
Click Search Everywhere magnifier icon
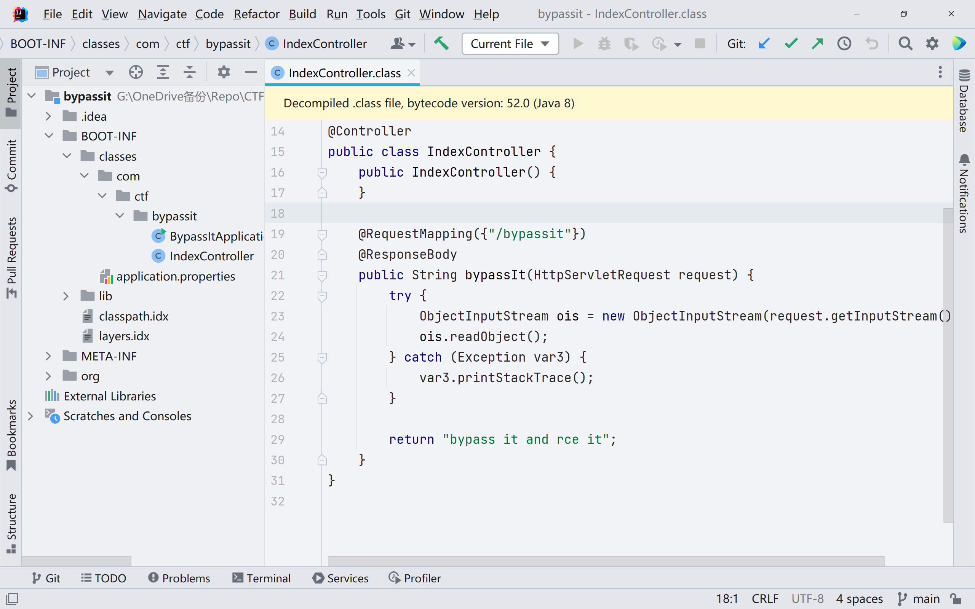[905, 43]
